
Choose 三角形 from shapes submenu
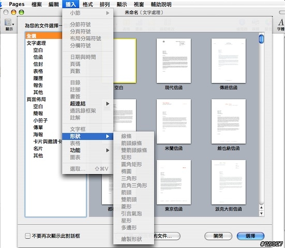coord(133,178)
